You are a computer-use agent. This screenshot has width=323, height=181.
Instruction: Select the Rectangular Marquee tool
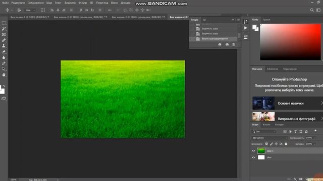tap(4, 23)
